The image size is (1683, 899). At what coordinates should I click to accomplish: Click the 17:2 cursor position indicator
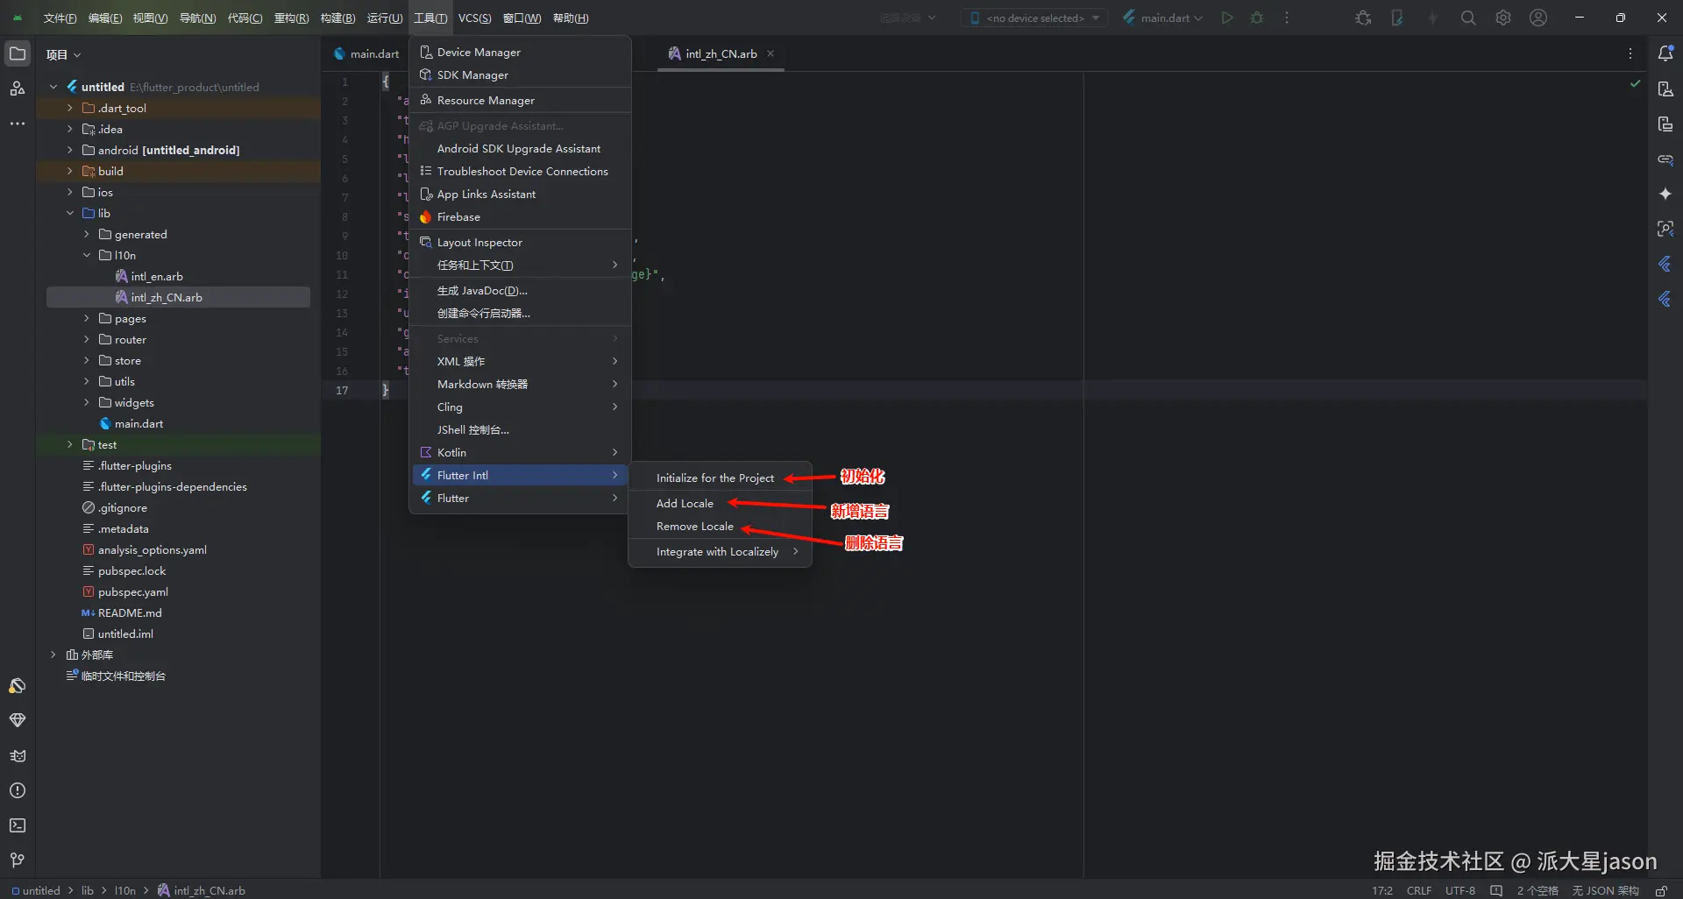tap(1382, 890)
